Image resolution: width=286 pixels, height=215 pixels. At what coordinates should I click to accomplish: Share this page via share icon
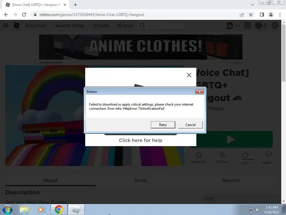pos(242,15)
